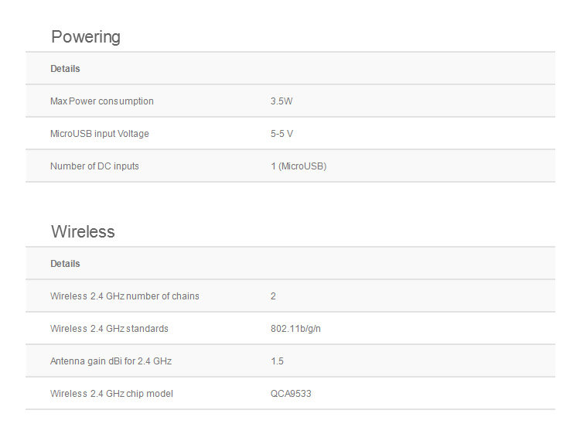
Task: Select the Number of DC inputs label
Action: pyautogui.click(x=94, y=166)
